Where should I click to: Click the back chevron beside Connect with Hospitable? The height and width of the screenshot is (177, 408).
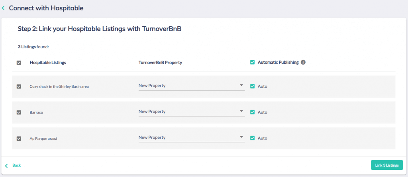3,8
